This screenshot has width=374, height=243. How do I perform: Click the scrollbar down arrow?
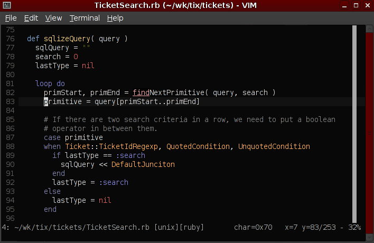(369, 237)
